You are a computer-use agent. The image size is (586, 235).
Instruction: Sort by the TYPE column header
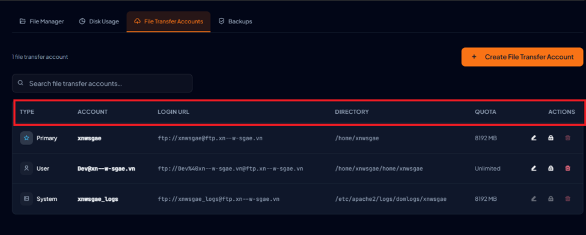[27, 112]
